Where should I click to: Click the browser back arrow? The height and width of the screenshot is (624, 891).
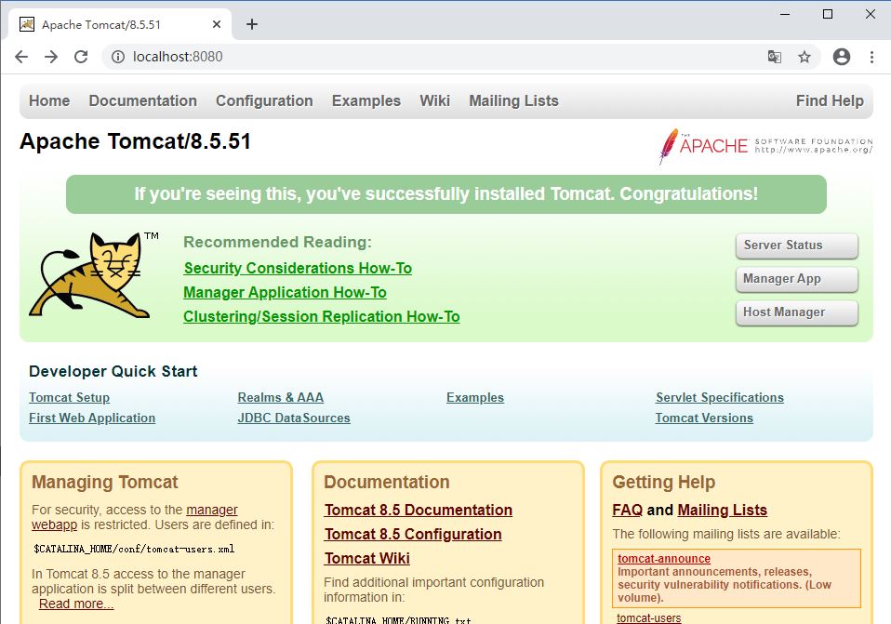pos(21,56)
